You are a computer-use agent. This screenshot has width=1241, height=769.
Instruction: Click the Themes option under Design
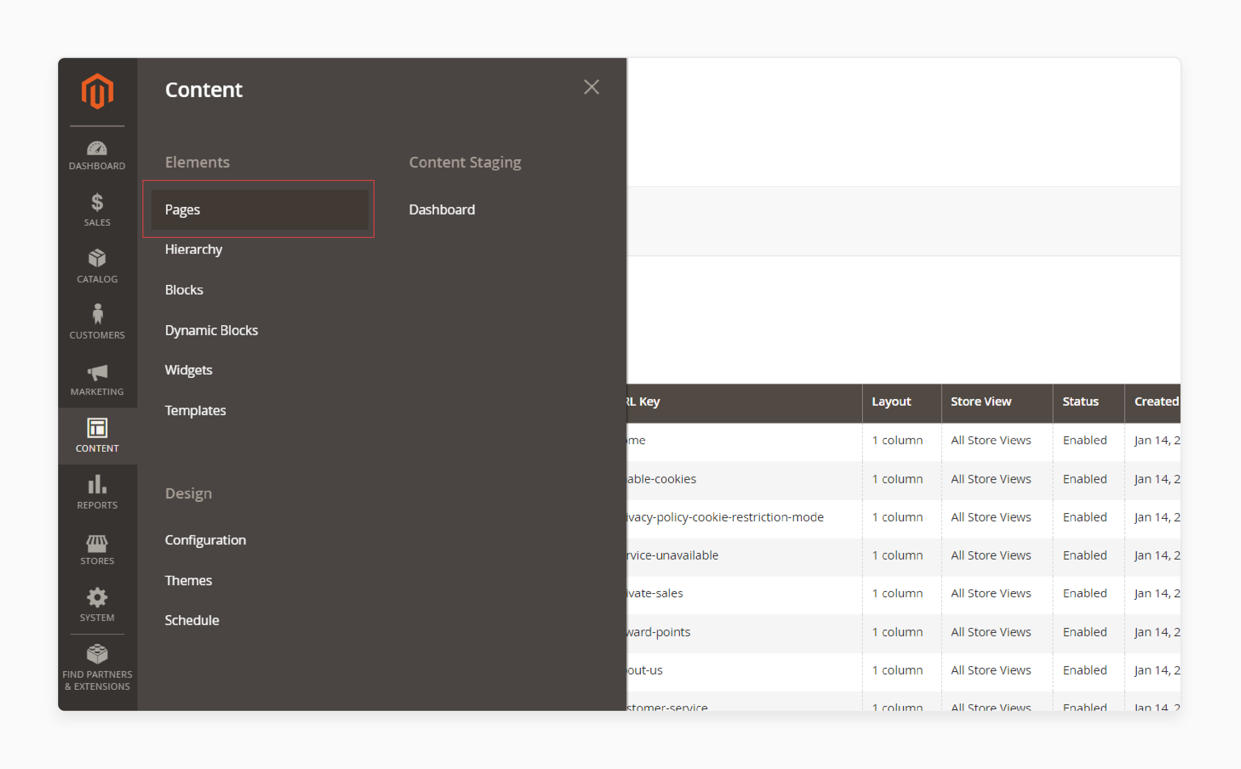188,580
